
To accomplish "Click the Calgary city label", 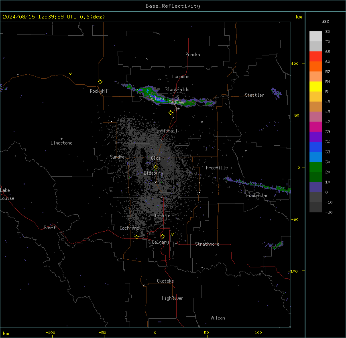I will (x=161, y=242).
